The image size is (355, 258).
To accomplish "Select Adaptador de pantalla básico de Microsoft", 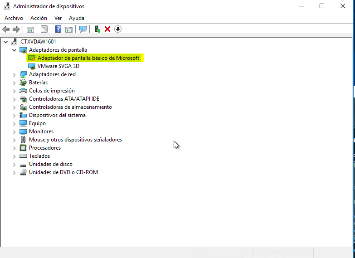I will pos(88,58).
